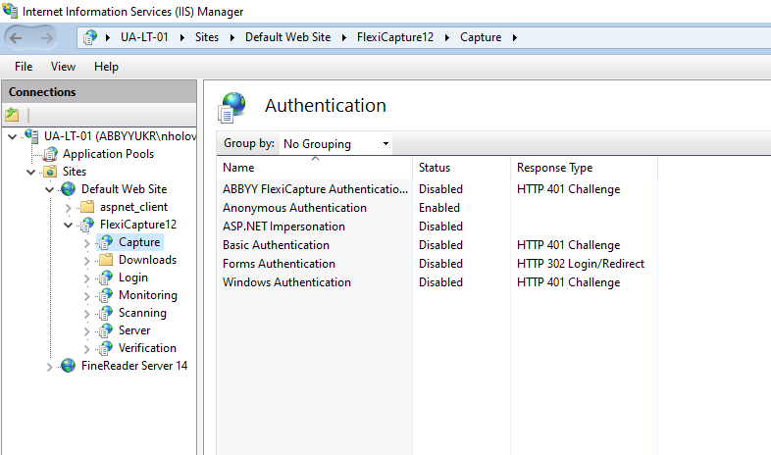This screenshot has height=455, width=771.
Task: Click the Capture application icon in tree
Action: (106, 242)
